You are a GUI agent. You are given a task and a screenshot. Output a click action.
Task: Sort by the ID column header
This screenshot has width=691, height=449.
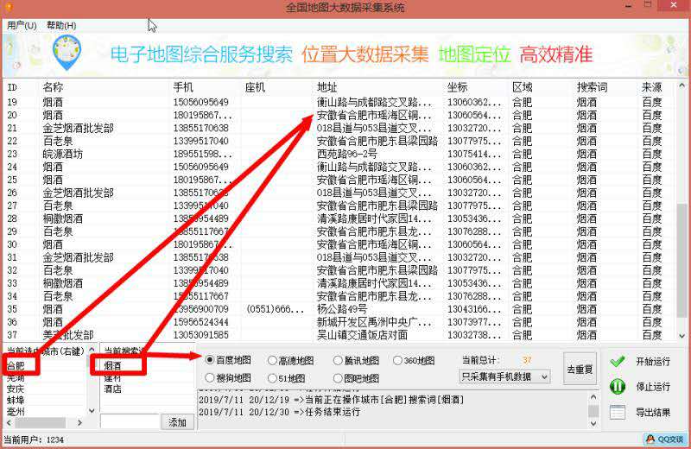(x=12, y=87)
